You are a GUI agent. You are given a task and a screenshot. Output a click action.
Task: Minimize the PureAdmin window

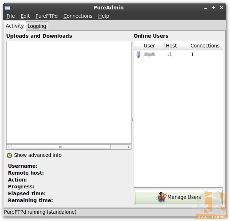pyautogui.click(x=206, y=8)
